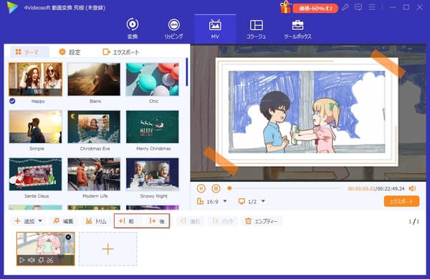
Task: Select the Christmas Eve theme thumbnail
Action: [94, 127]
